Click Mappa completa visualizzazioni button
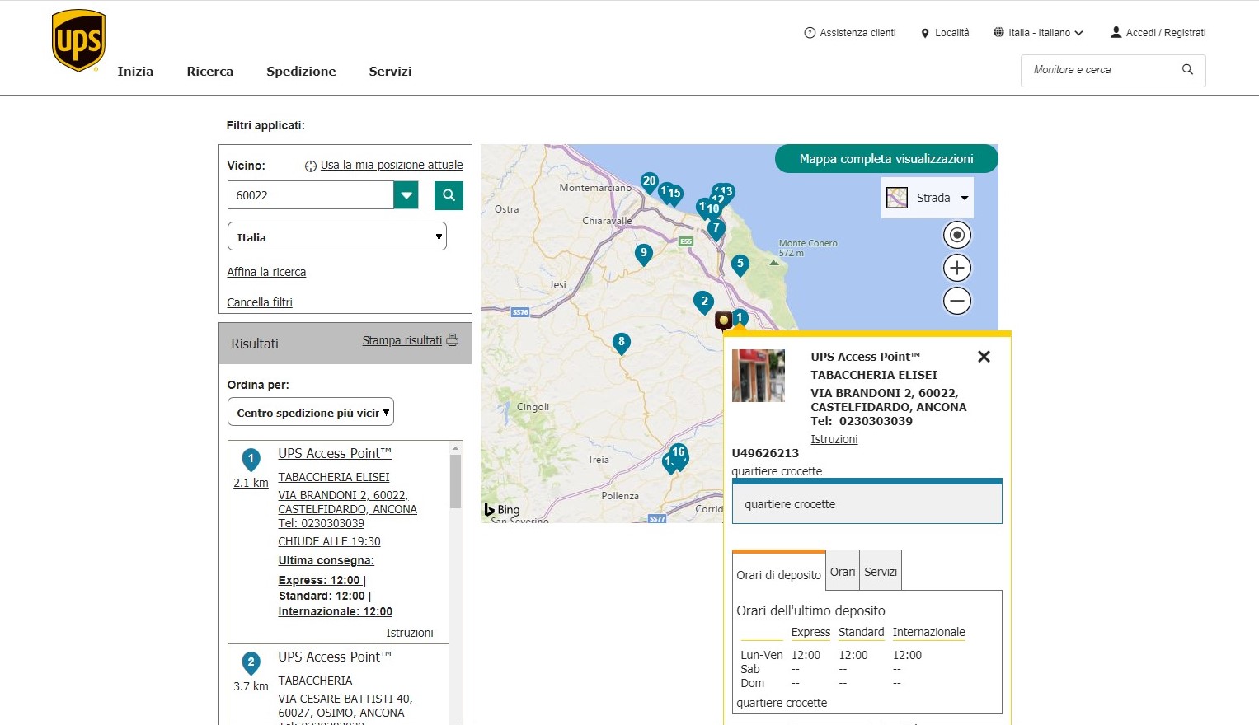 click(x=886, y=159)
